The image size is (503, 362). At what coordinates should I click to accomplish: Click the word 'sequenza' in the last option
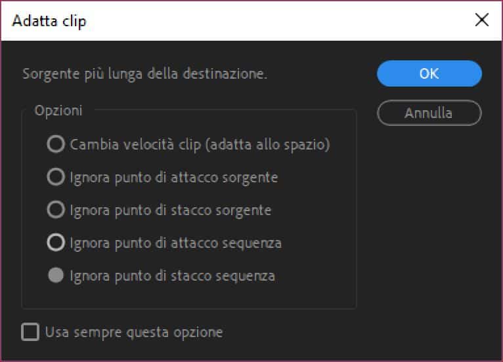(247, 275)
